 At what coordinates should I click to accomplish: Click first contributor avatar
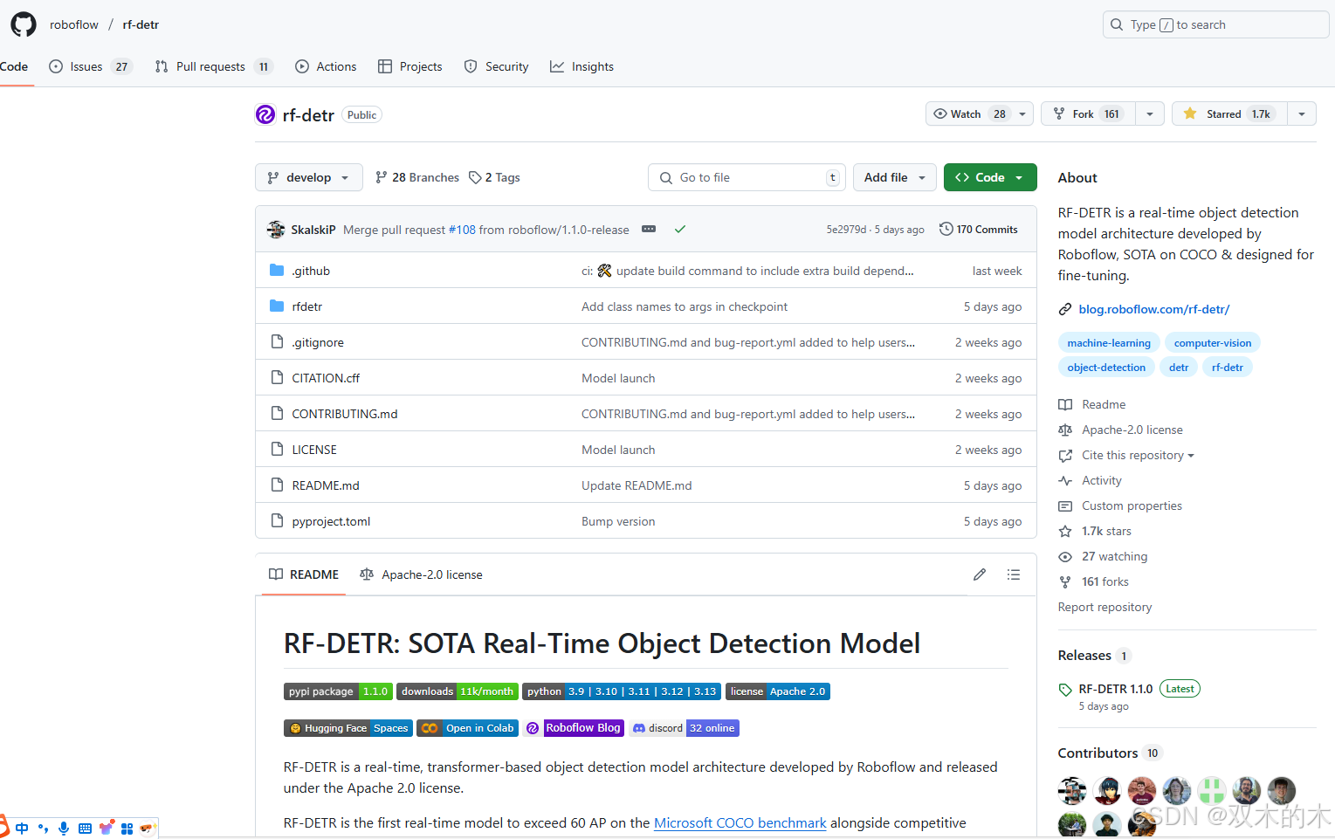point(1072,791)
